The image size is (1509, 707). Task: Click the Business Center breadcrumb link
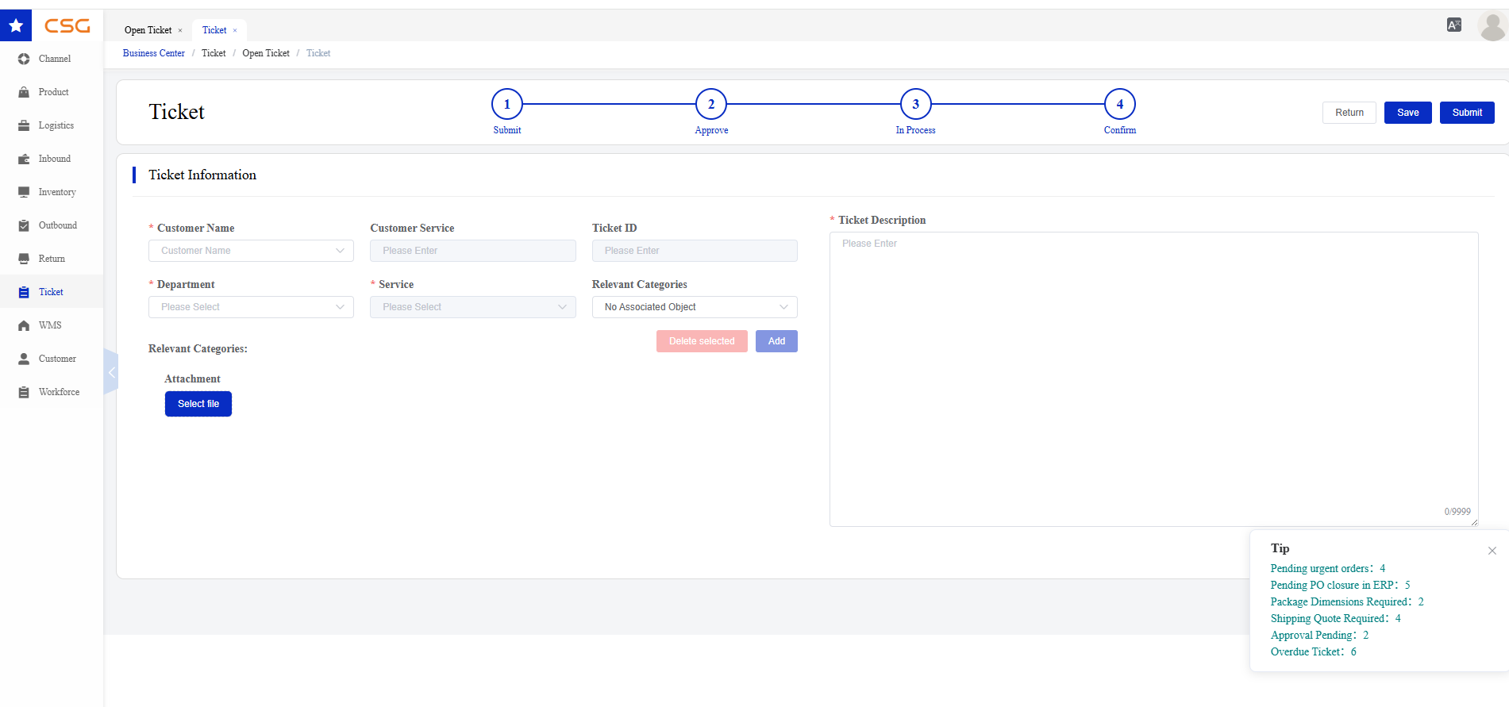154,53
